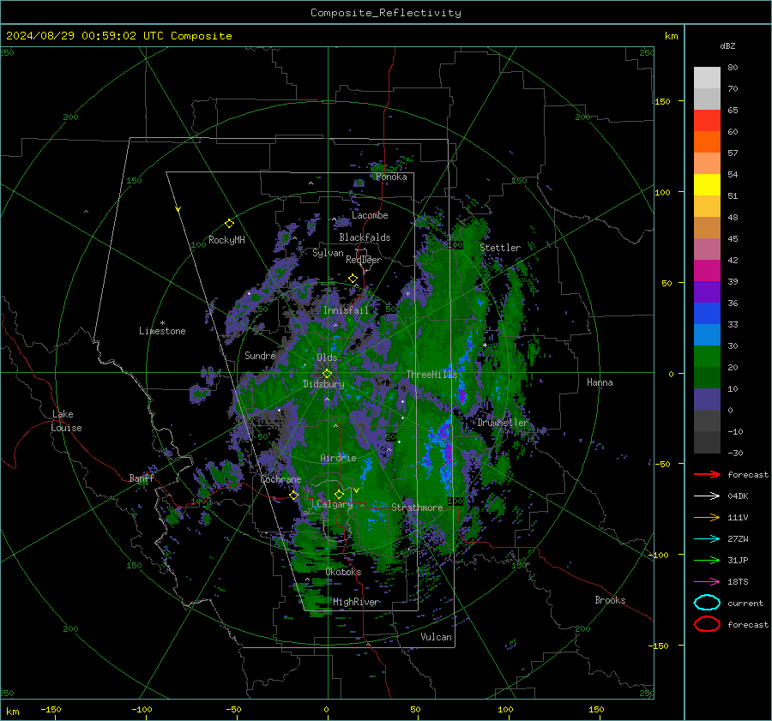Click the magenta 18TS arrow in legend

(x=707, y=582)
